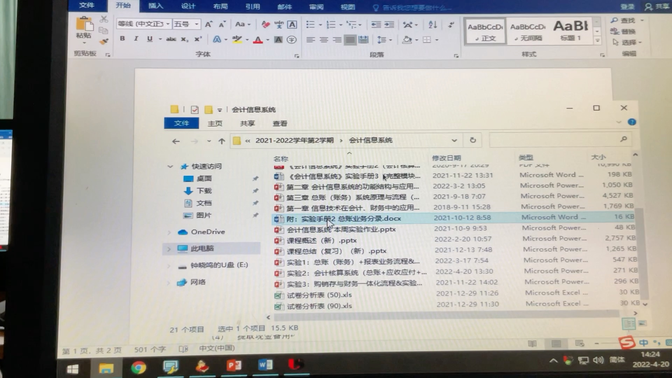
Task: Open the font name combo box
Action: pos(143,24)
